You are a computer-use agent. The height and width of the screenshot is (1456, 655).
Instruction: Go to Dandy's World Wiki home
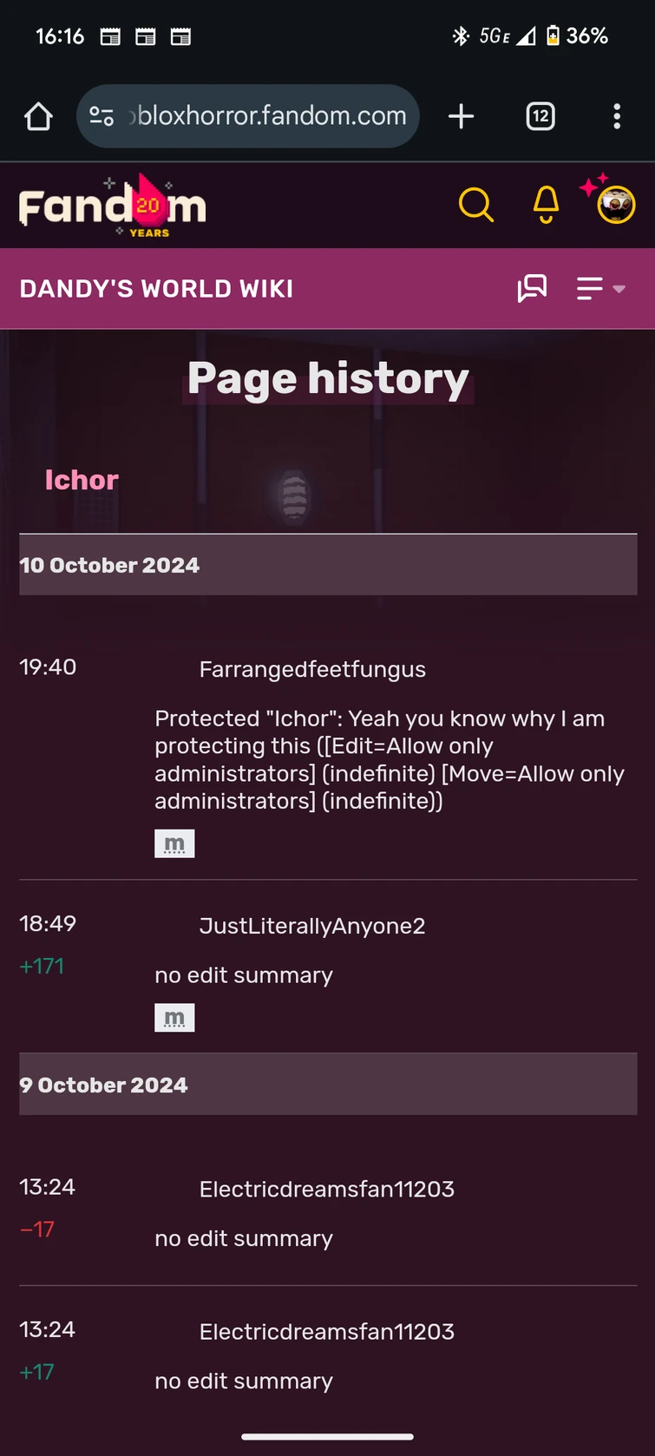coord(156,289)
